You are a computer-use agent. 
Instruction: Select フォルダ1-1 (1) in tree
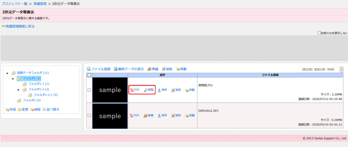pos(39,84)
